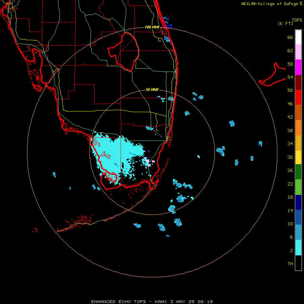
Task: Click the white swatch in the tops legend
Action: 298,37
